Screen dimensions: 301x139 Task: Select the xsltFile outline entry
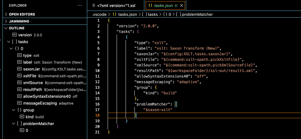(x=30, y=76)
